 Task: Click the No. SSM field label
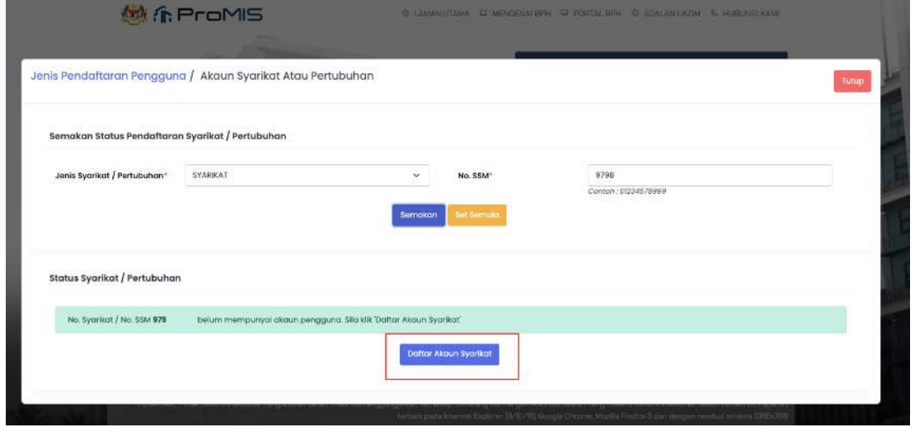tap(476, 175)
